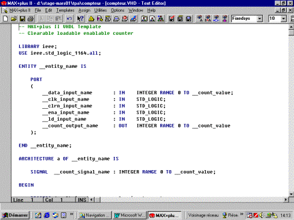Open the Timing Analyzer toolbar icon
The width and height of the screenshot is (294, 220).
pos(125,19)
